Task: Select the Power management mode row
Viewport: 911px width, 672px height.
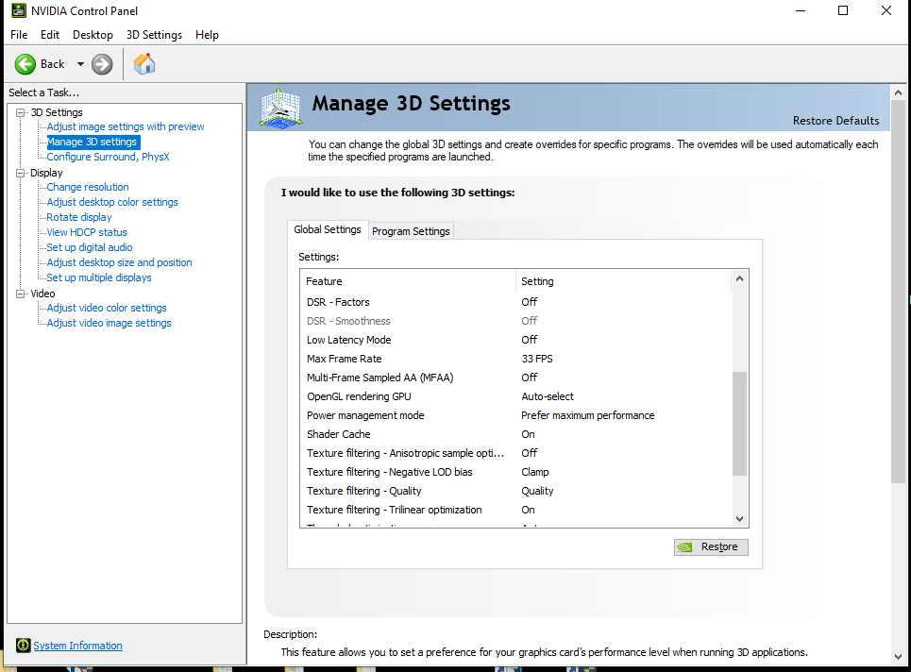Action: pos(516,415)
